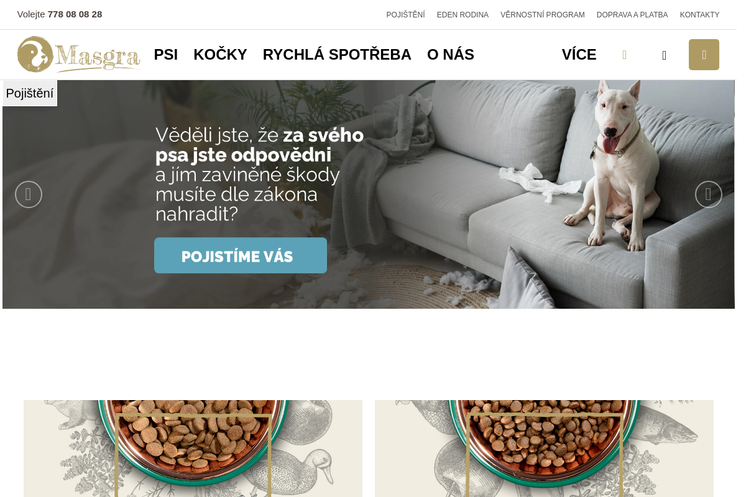Click the black header icon beside cart
This screenshot has width=746, height=497.
(x=664, y=55)
